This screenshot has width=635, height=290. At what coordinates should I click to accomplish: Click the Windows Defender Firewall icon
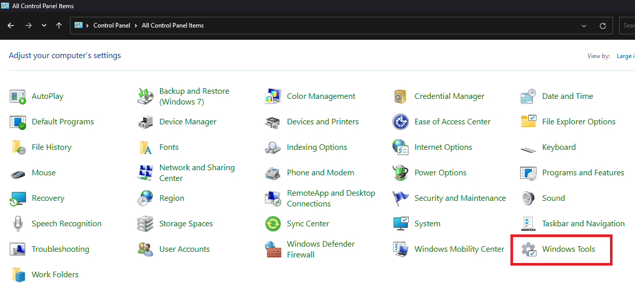(x=273, y=249)
